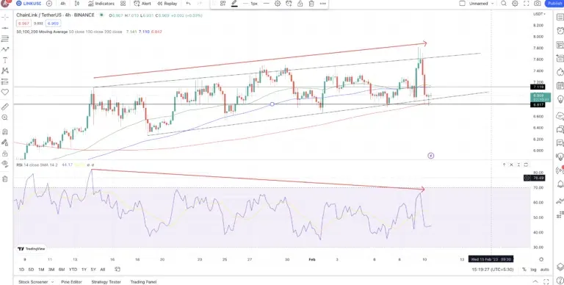Viewport: 564px width, 285px height.
Task: Start bar Replay mode
Action: coord(167,4)
